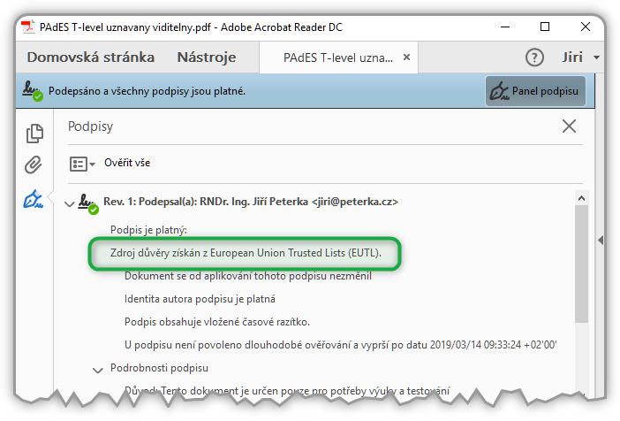This screenshot has width=620, height=421.
Task: Collapse the right-hand pane arrow
Action: (x=601, y=241)
